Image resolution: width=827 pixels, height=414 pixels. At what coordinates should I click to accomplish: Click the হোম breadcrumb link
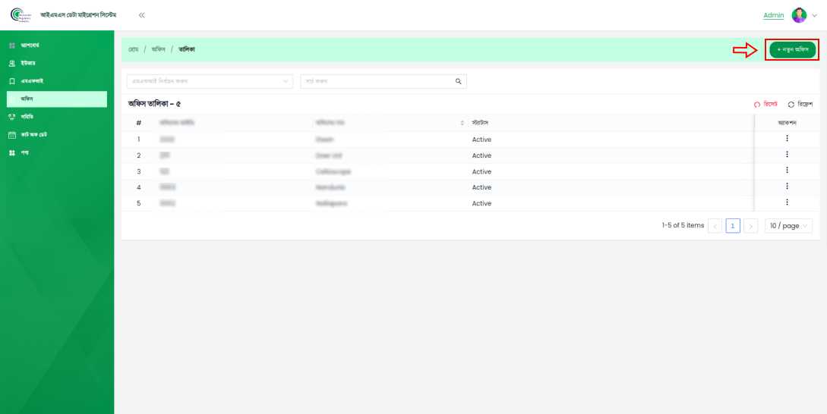pos(134,49)
